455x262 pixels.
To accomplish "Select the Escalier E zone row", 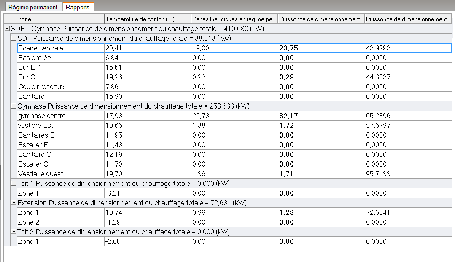I will click(x=33, y=145).
